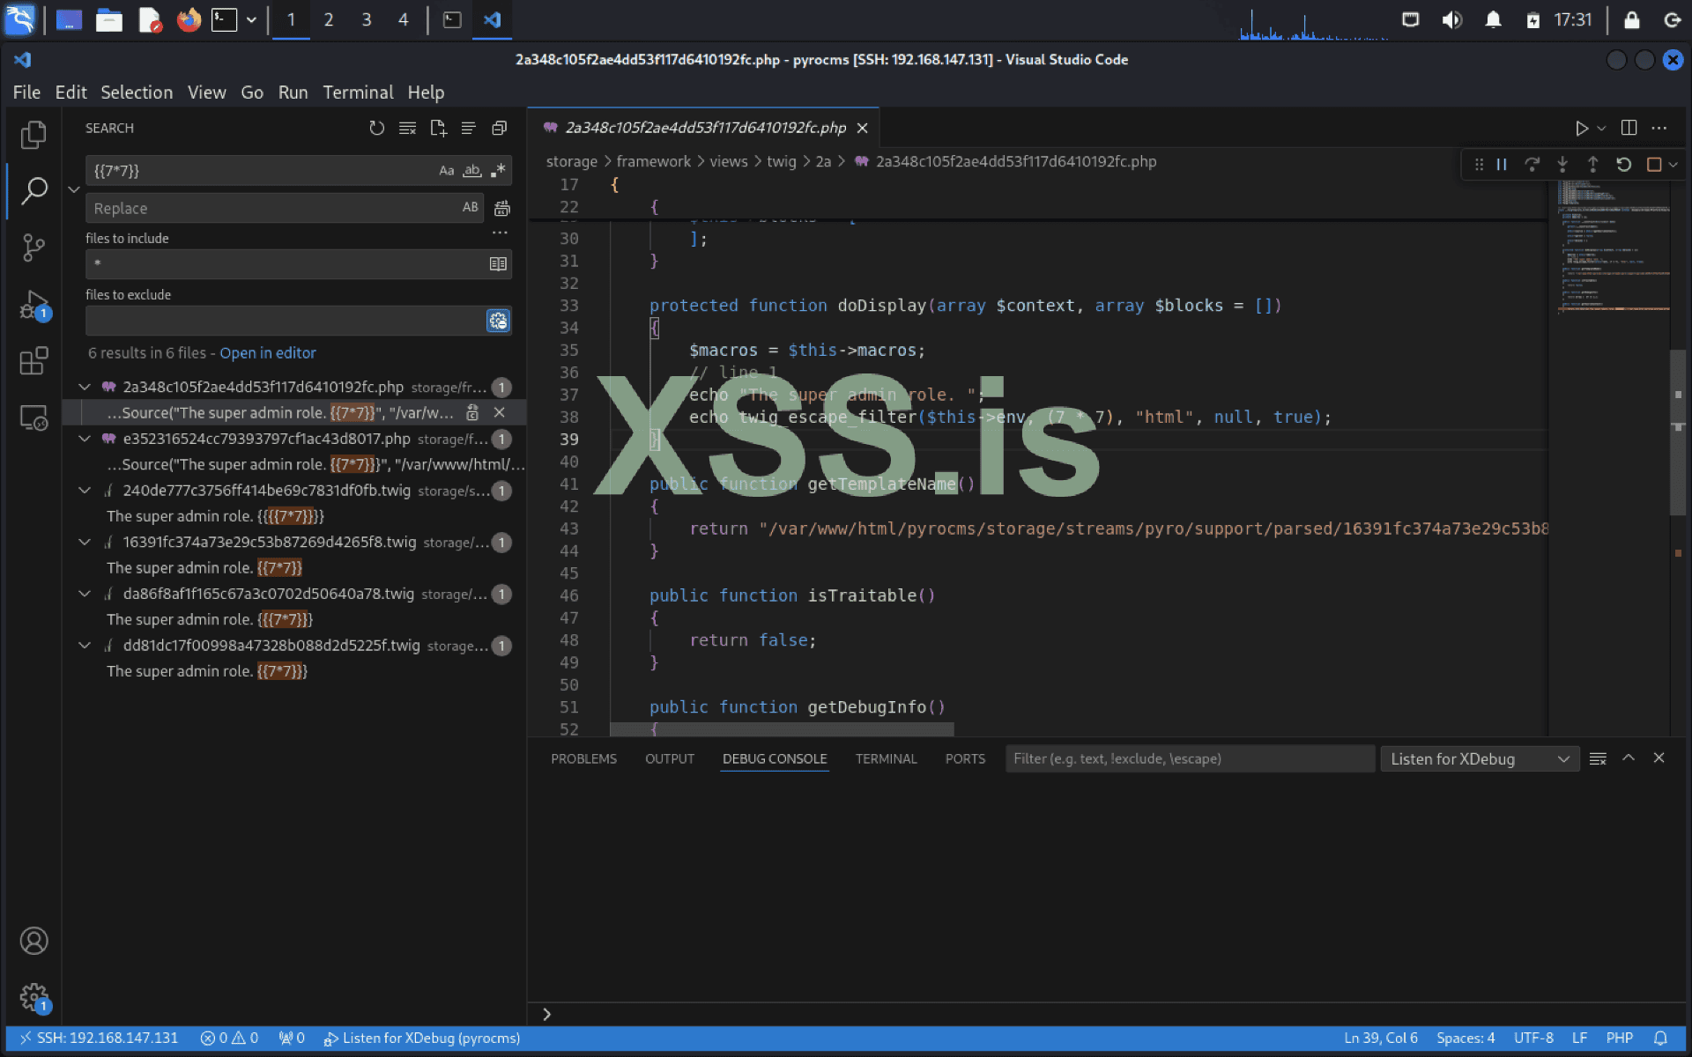Open the Listen for XDebug dropdown

pos(1478,759)
